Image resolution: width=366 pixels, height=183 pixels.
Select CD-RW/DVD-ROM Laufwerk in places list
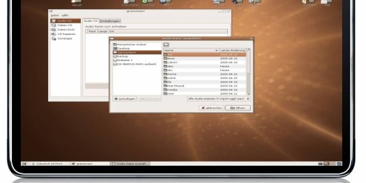pyautogui.click(x=137, y=64)
